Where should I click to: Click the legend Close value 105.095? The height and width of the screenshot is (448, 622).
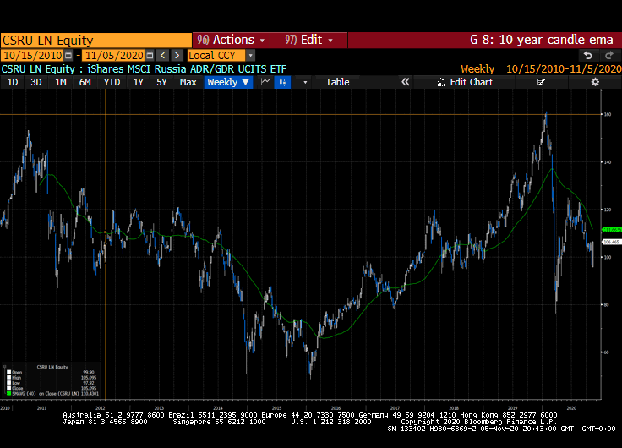click(x=89, y=388)
